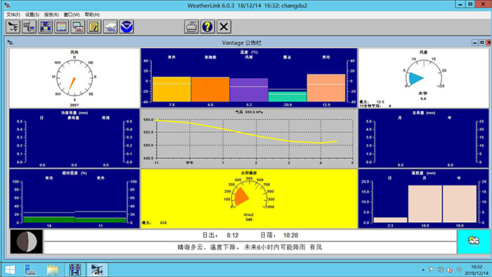492x277 pixels.
Task: Click the printer toolbar icon
Action: [191, 27]
